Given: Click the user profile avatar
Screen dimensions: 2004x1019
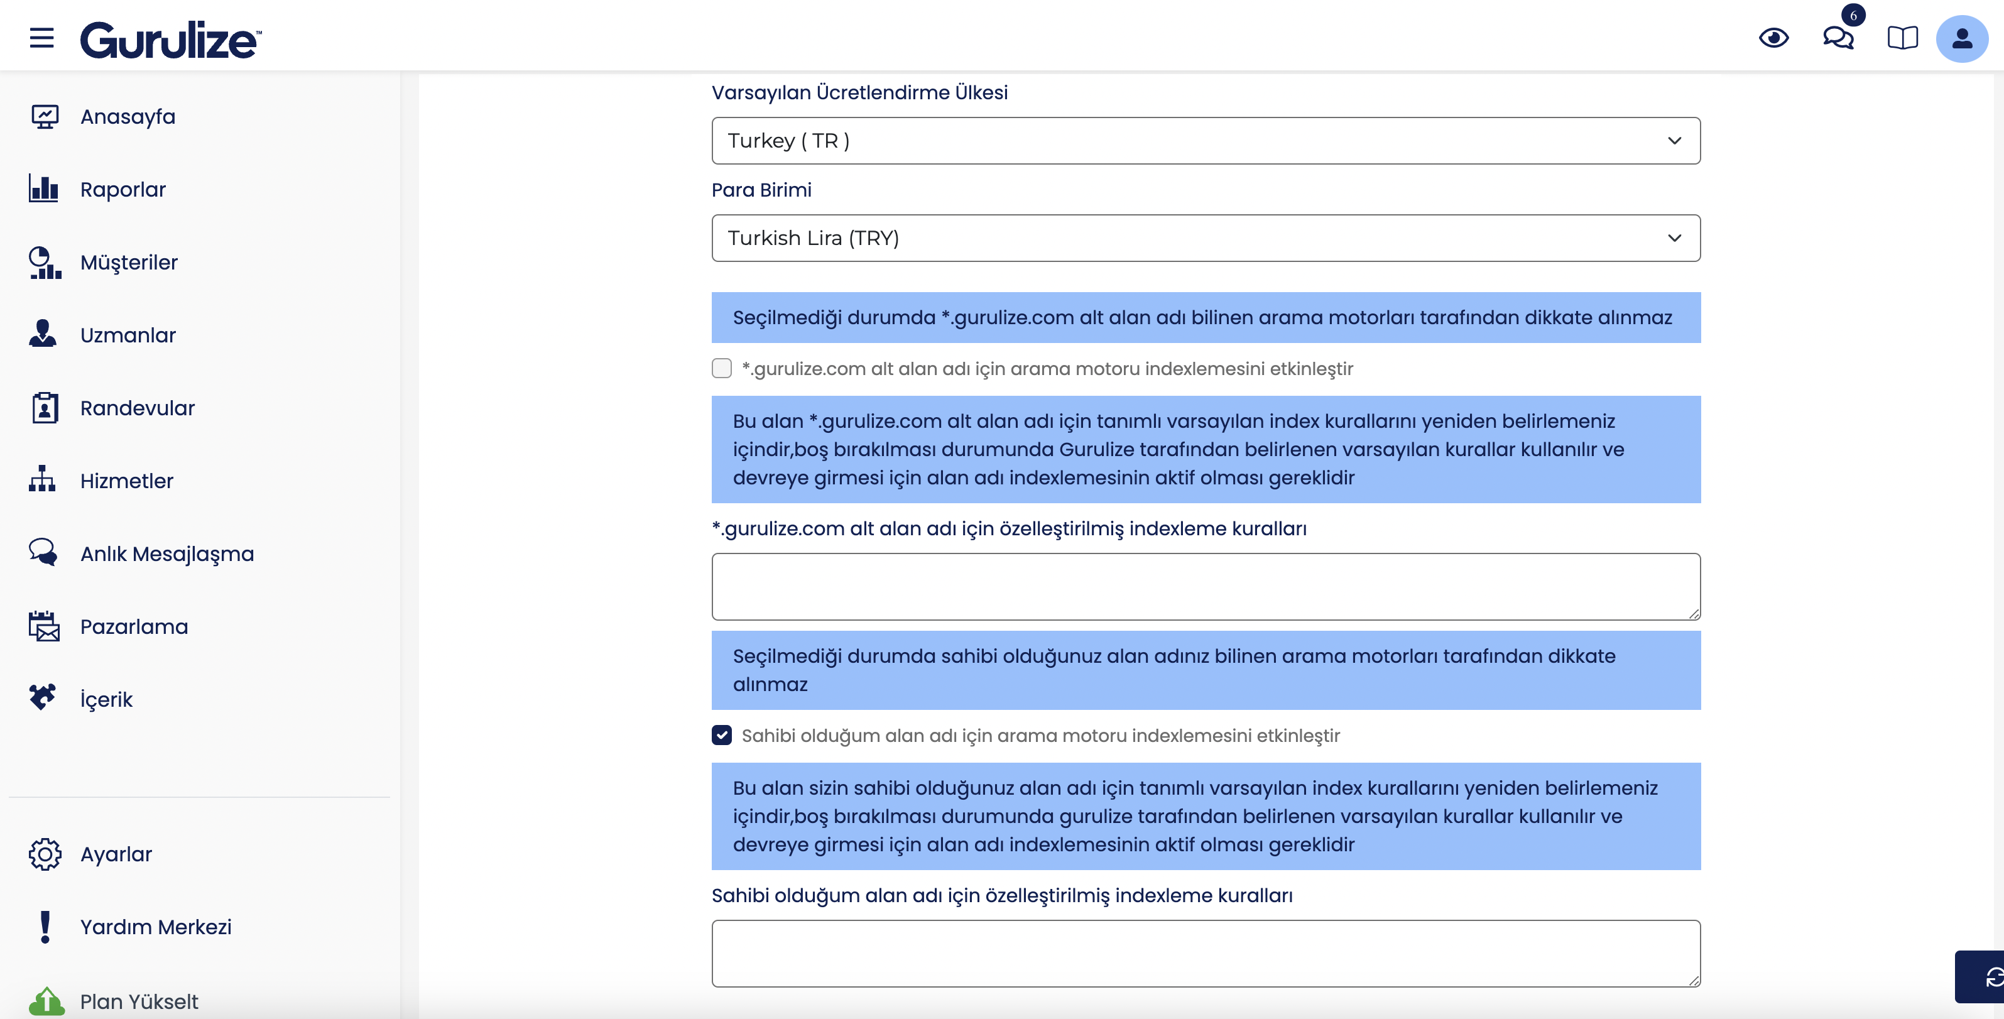Looking at the screenshot, I should [1961, 38].
